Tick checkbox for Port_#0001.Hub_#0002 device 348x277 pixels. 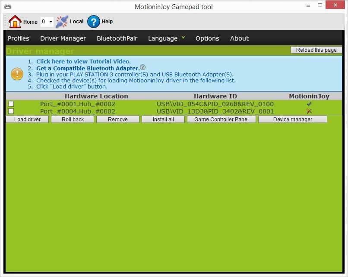click(11, 104)
